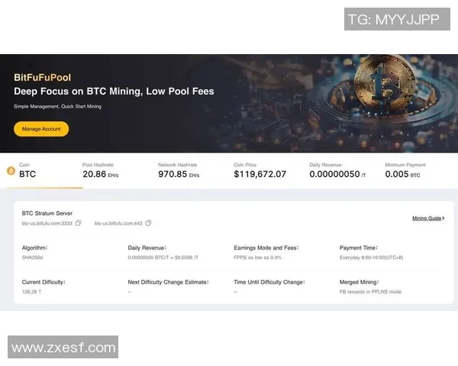Copy the btc-us.bitfufu.com:443 stratum address

tap(149, 223)
